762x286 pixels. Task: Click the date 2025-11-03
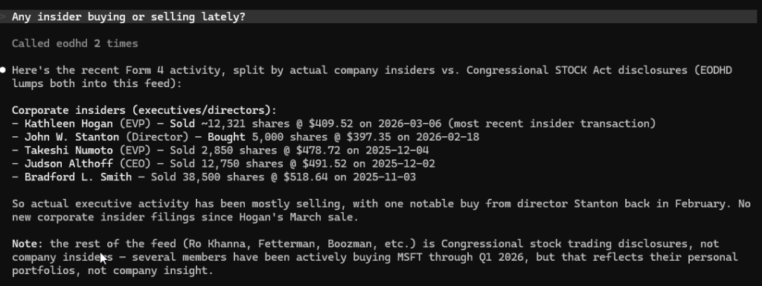385,177
